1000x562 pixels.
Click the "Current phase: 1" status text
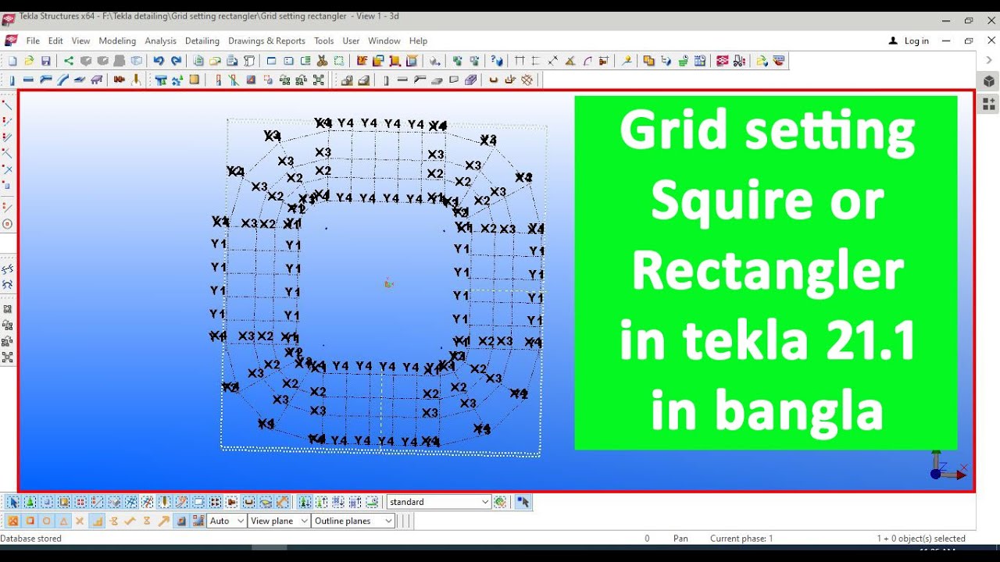[741, 539]
